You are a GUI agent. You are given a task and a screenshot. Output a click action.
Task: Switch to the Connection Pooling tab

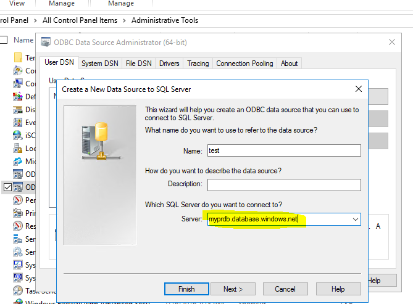(x=244, y=64)
